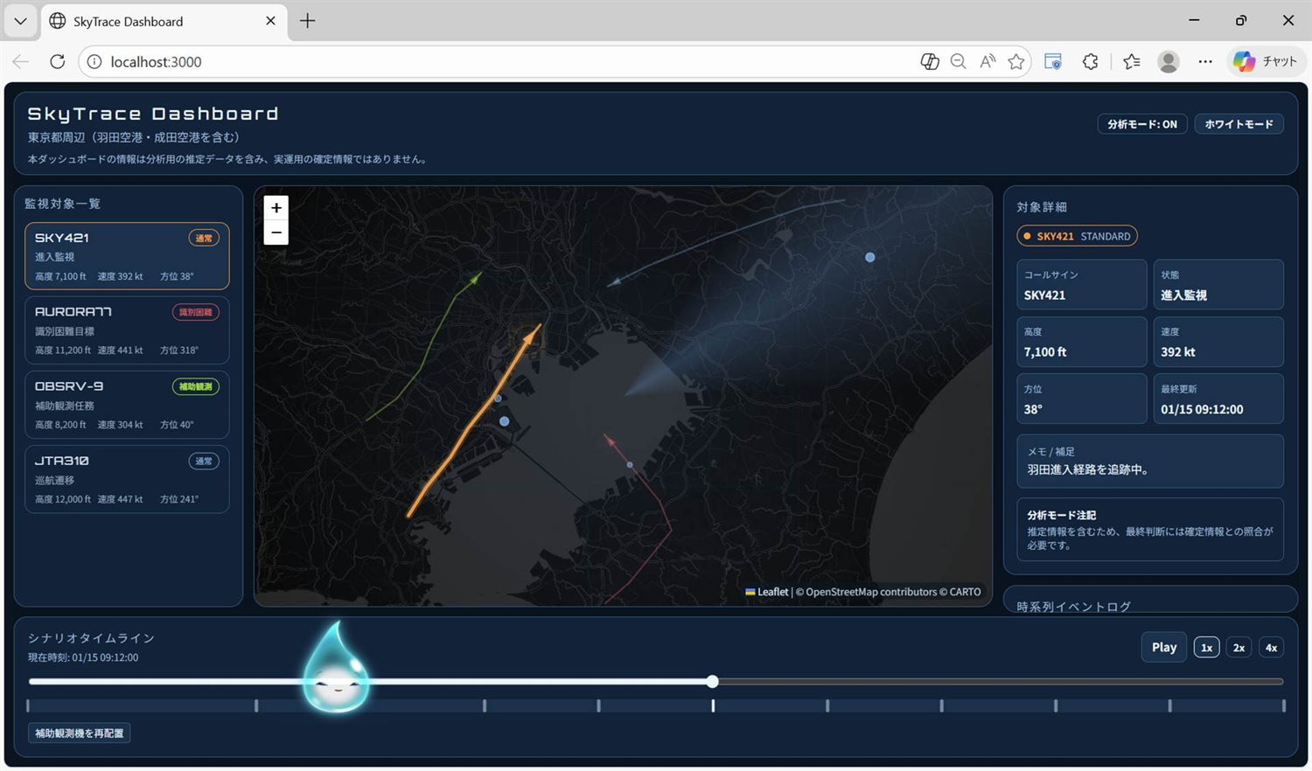Image resolution: width=1312 pixels, height=771 pixels.
Task: Select OBSRV-9 target card
Action: [x=127, y=406]
